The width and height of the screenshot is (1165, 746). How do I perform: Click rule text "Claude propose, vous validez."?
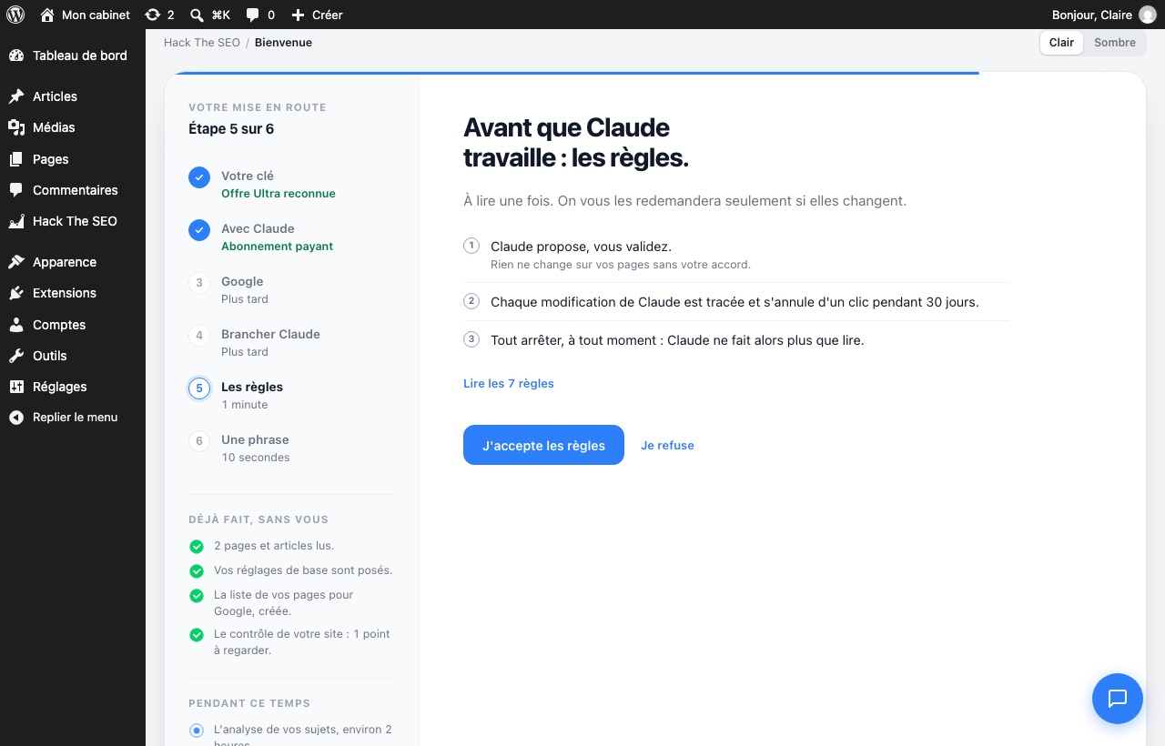[x=581, y=247]
